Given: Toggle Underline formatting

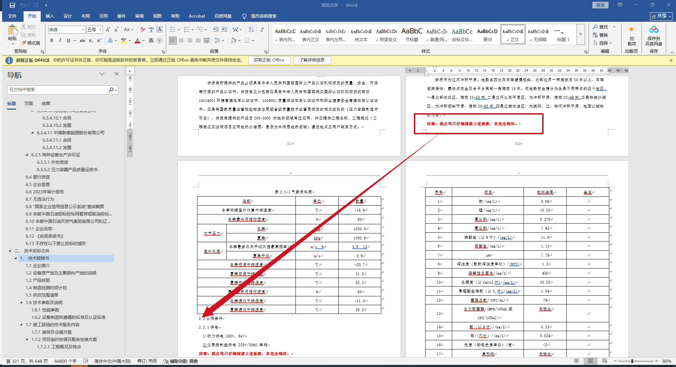Looking at the screenshot, I should (x=69, y=40).
